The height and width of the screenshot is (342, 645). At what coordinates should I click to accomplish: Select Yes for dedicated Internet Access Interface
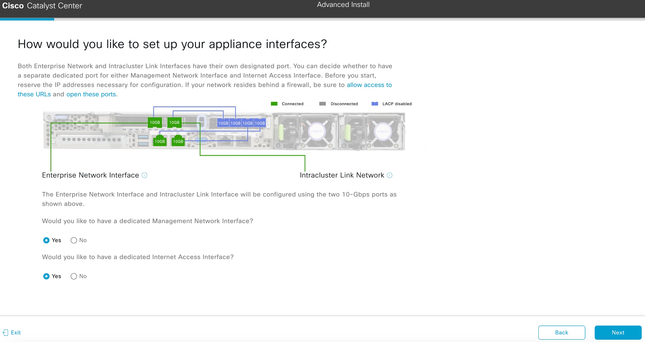click(46, 276)
